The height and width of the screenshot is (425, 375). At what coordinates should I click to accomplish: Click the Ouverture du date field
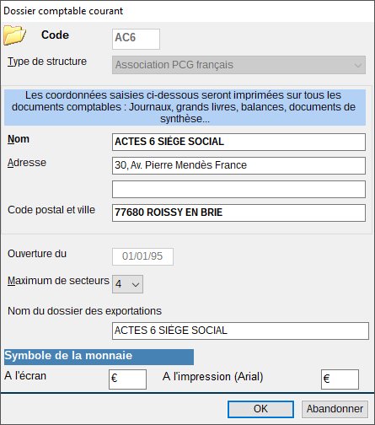tap(142, 256)
